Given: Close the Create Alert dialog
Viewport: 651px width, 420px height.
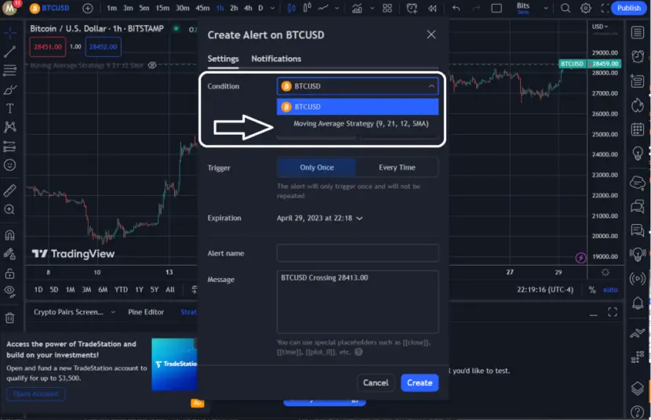Looking at the screenshot, I should point(431,34).
